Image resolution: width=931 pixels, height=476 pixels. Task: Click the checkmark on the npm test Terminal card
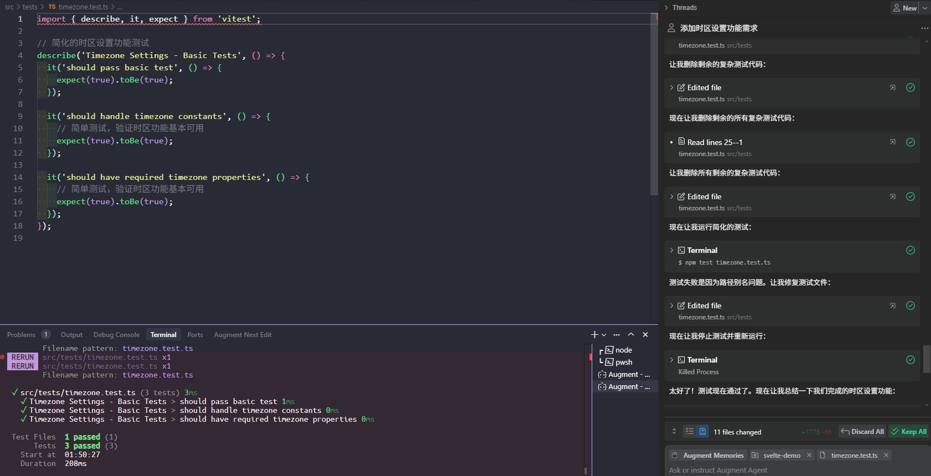[911, 250]
